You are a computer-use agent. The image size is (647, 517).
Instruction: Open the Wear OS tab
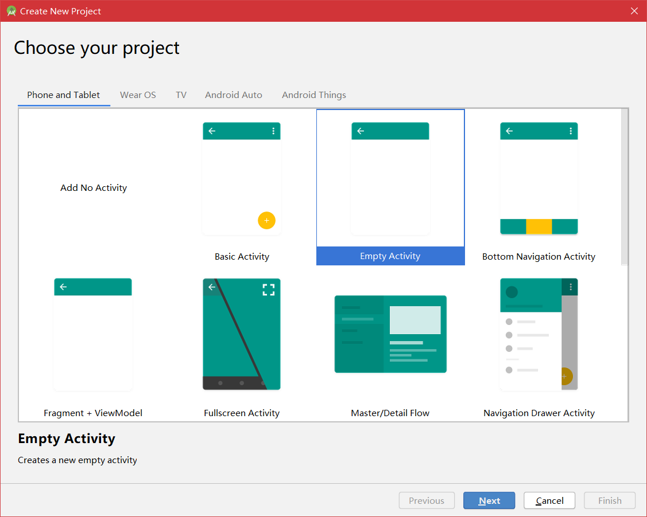pyautogui.click(x=138, y=95)
